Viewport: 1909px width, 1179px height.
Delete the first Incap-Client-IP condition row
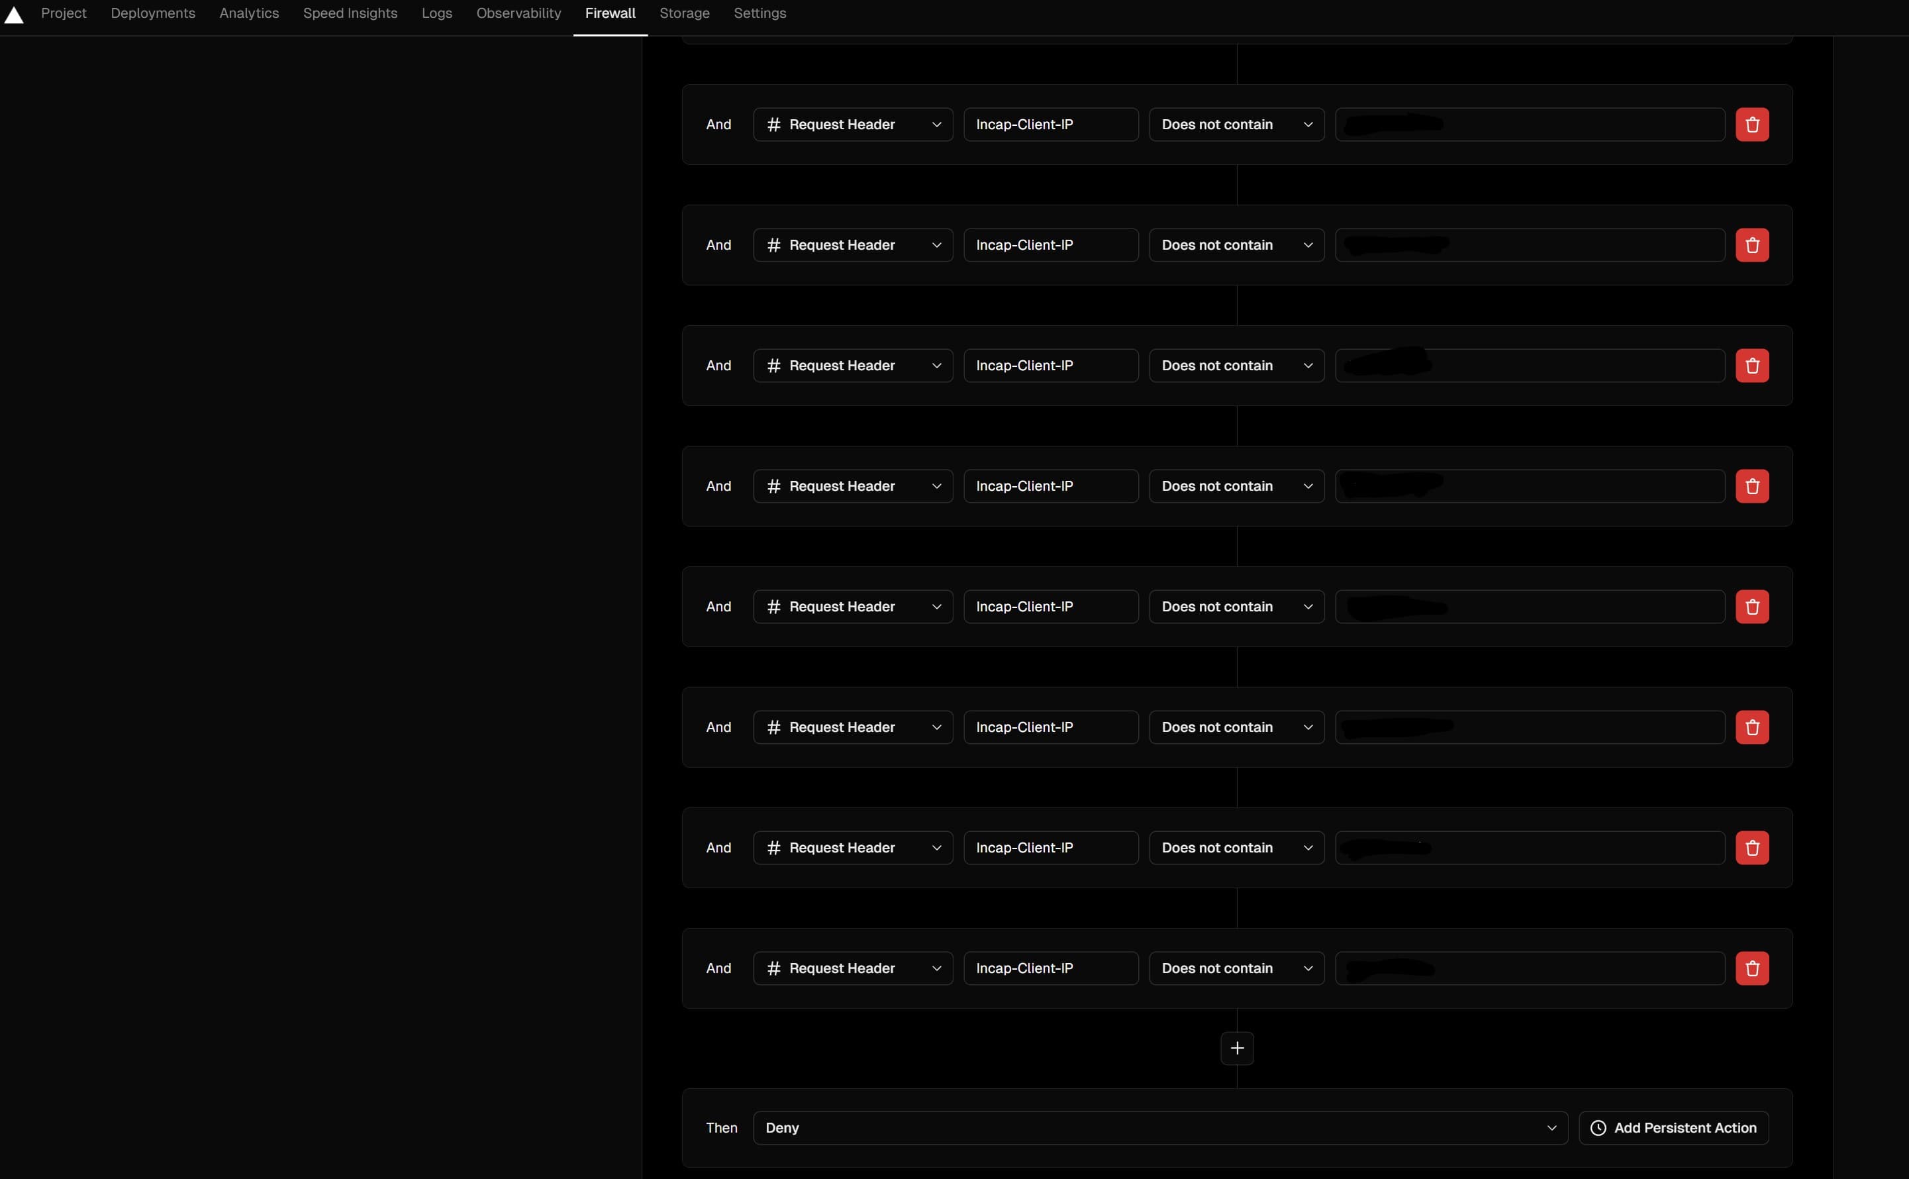coord(1751,125)
